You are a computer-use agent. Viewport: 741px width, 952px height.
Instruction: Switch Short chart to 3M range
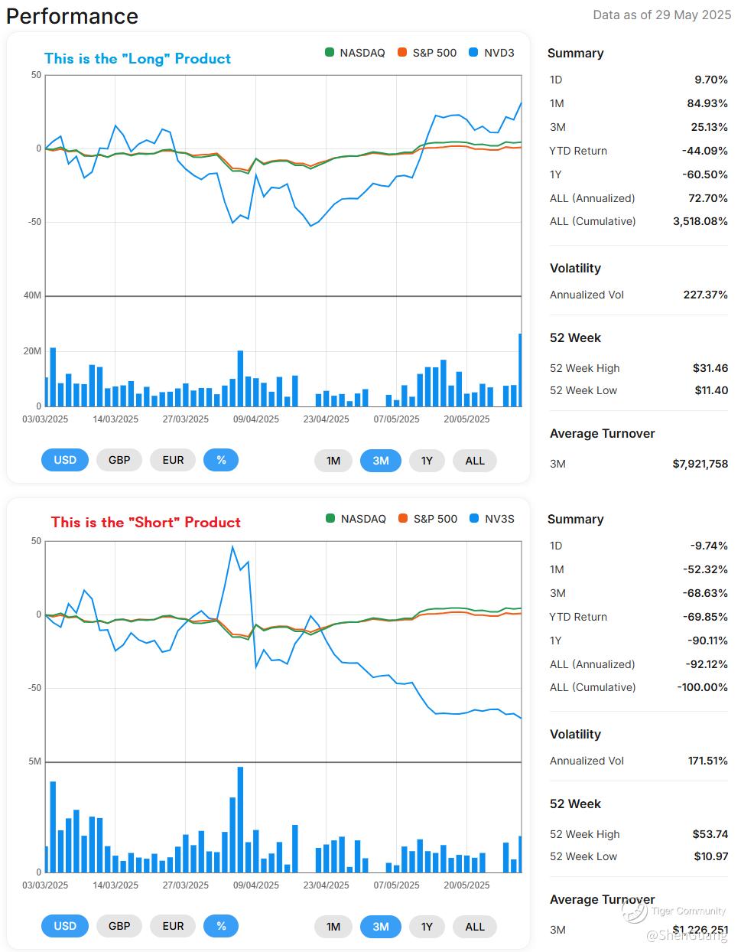pos(381,927)
